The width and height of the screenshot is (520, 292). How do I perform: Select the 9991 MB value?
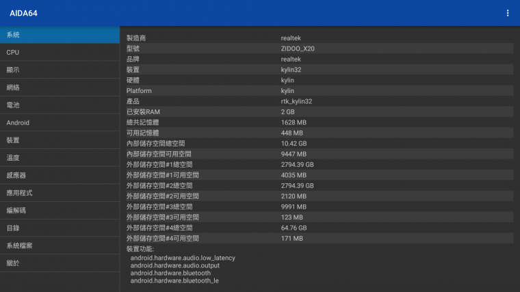click(x=294, y=207)
